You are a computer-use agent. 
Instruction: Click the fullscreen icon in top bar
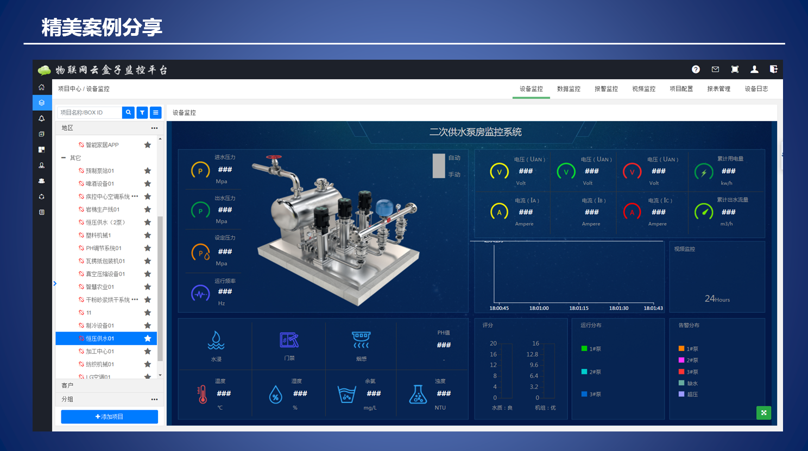pyautogui.click(x=735, y=69)
